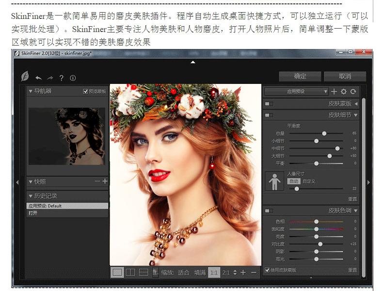
Task: Click the 确定 button
Action: [300, 76]
